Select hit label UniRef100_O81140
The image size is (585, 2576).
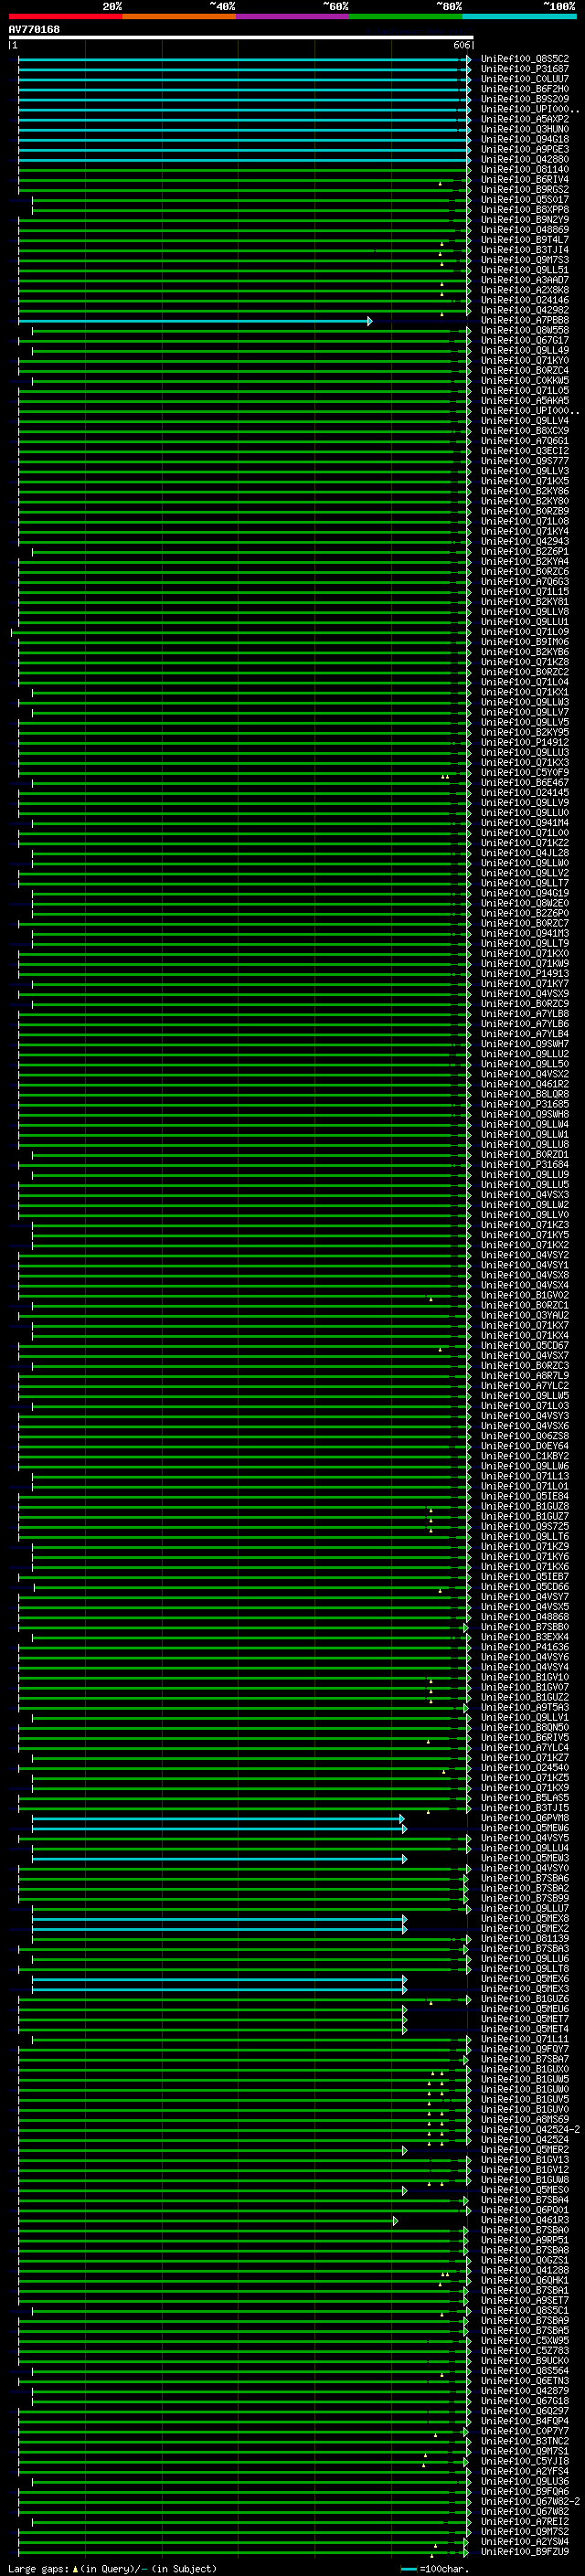click(x=524, y=169)
